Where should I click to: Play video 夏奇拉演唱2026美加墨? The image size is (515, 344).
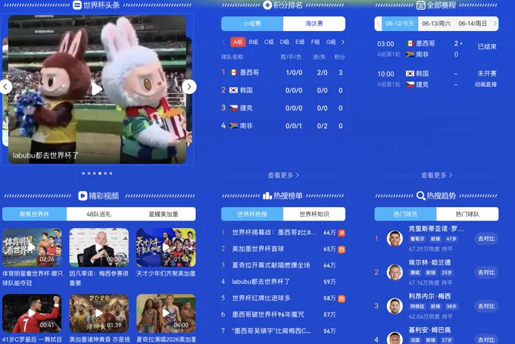[166, 314]
